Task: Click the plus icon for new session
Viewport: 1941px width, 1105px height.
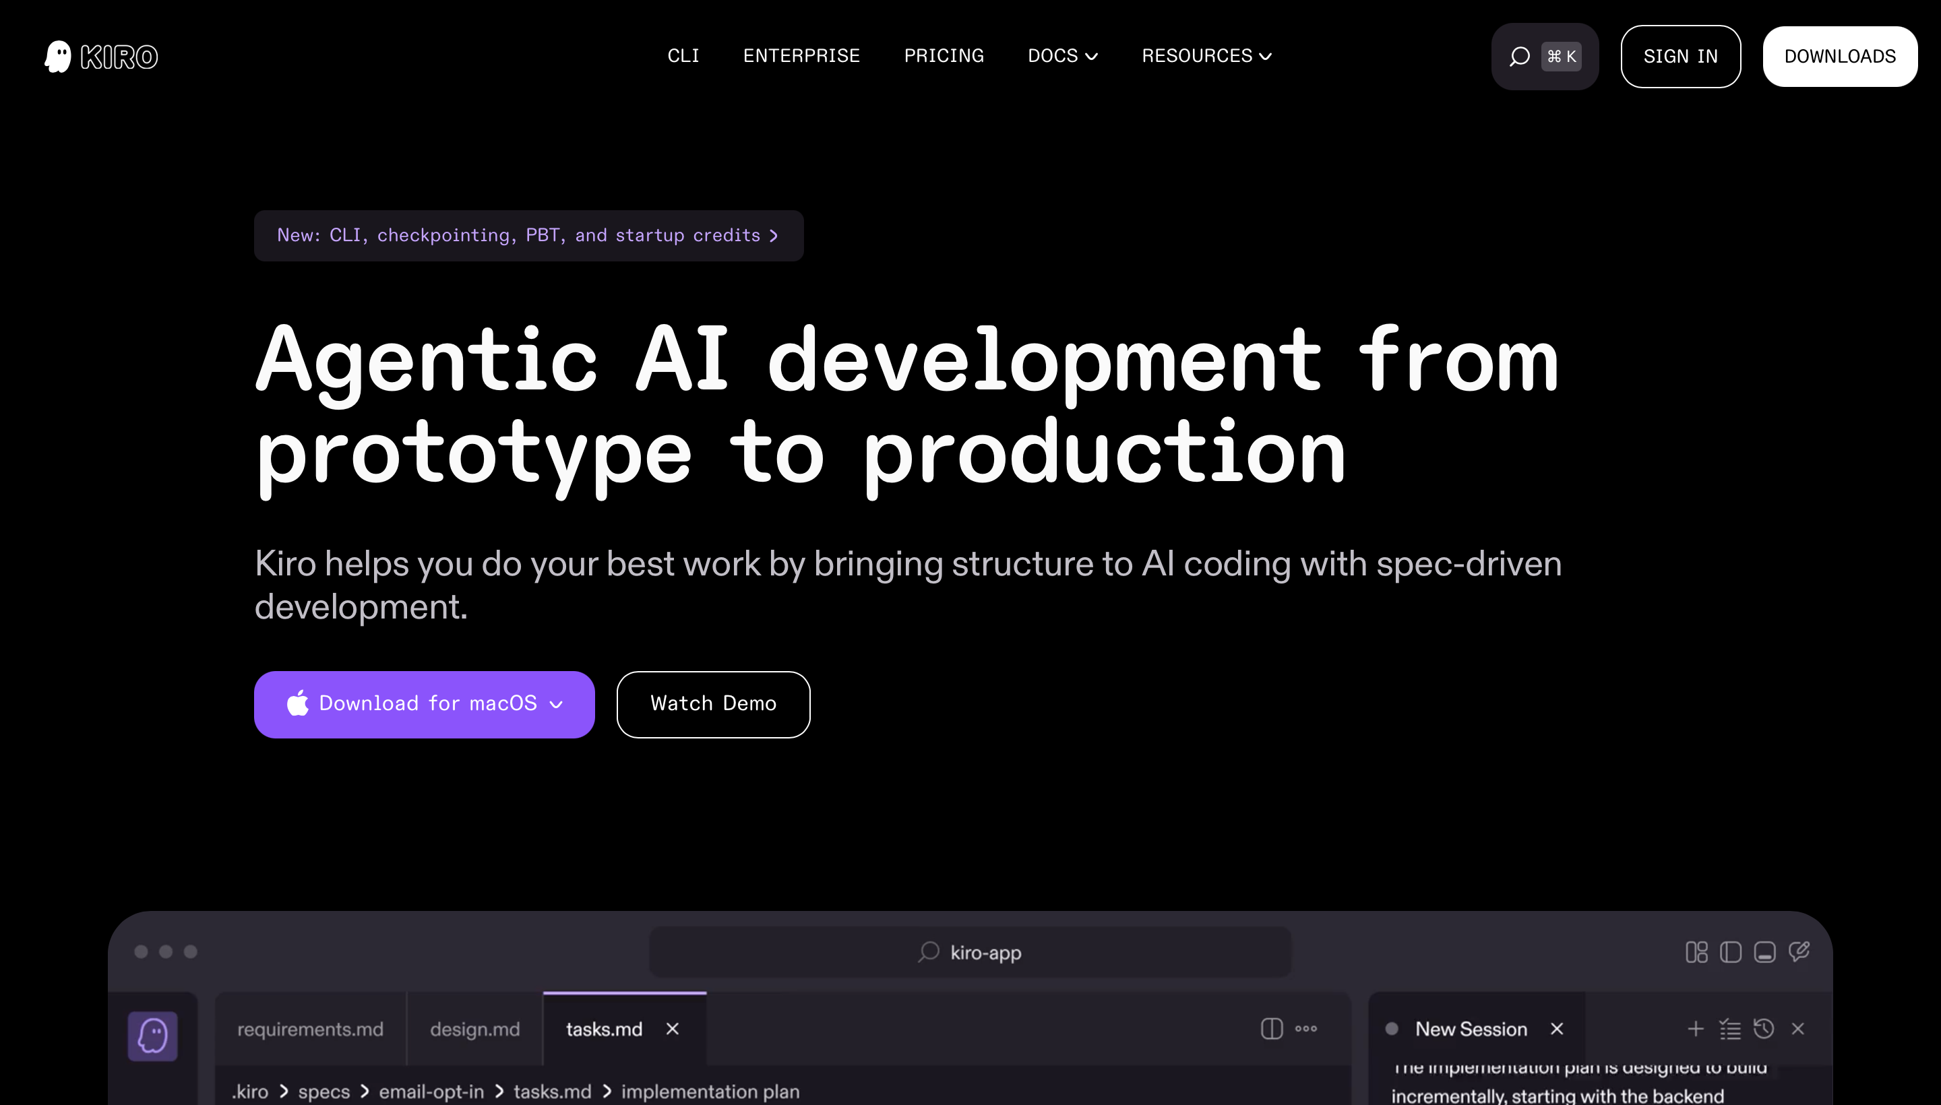Action: [x=1695, y=1028]
